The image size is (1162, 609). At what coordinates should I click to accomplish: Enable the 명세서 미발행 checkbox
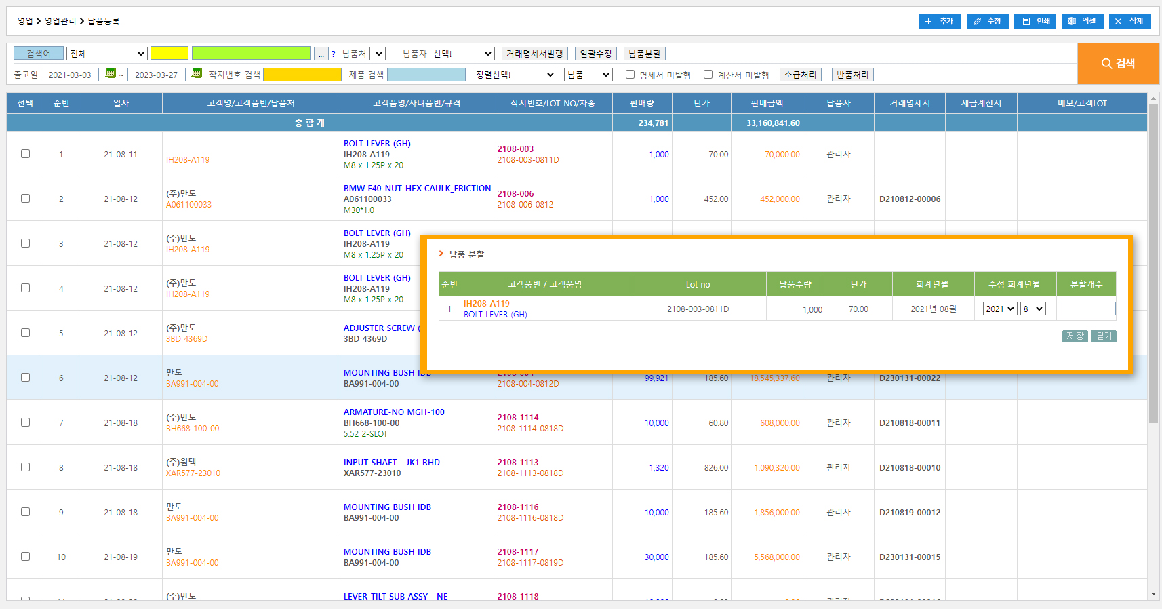pyautogui.click(x=630, y=75)
